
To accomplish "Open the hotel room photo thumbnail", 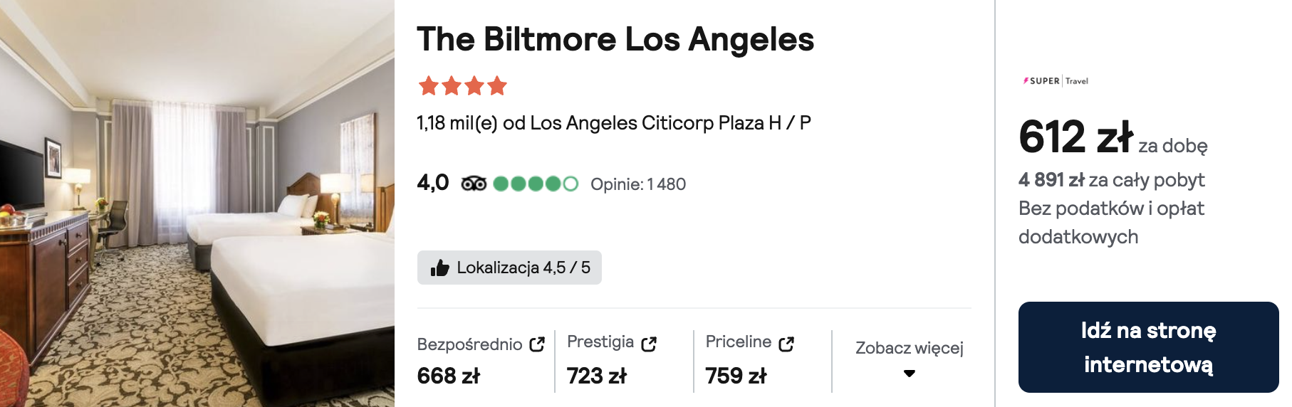I will click(197, 203).
